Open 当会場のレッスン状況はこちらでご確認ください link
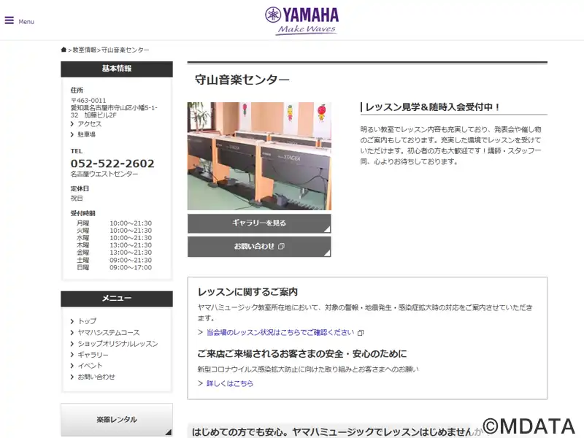Screen dimensions: 584x438 pos(280,332)
